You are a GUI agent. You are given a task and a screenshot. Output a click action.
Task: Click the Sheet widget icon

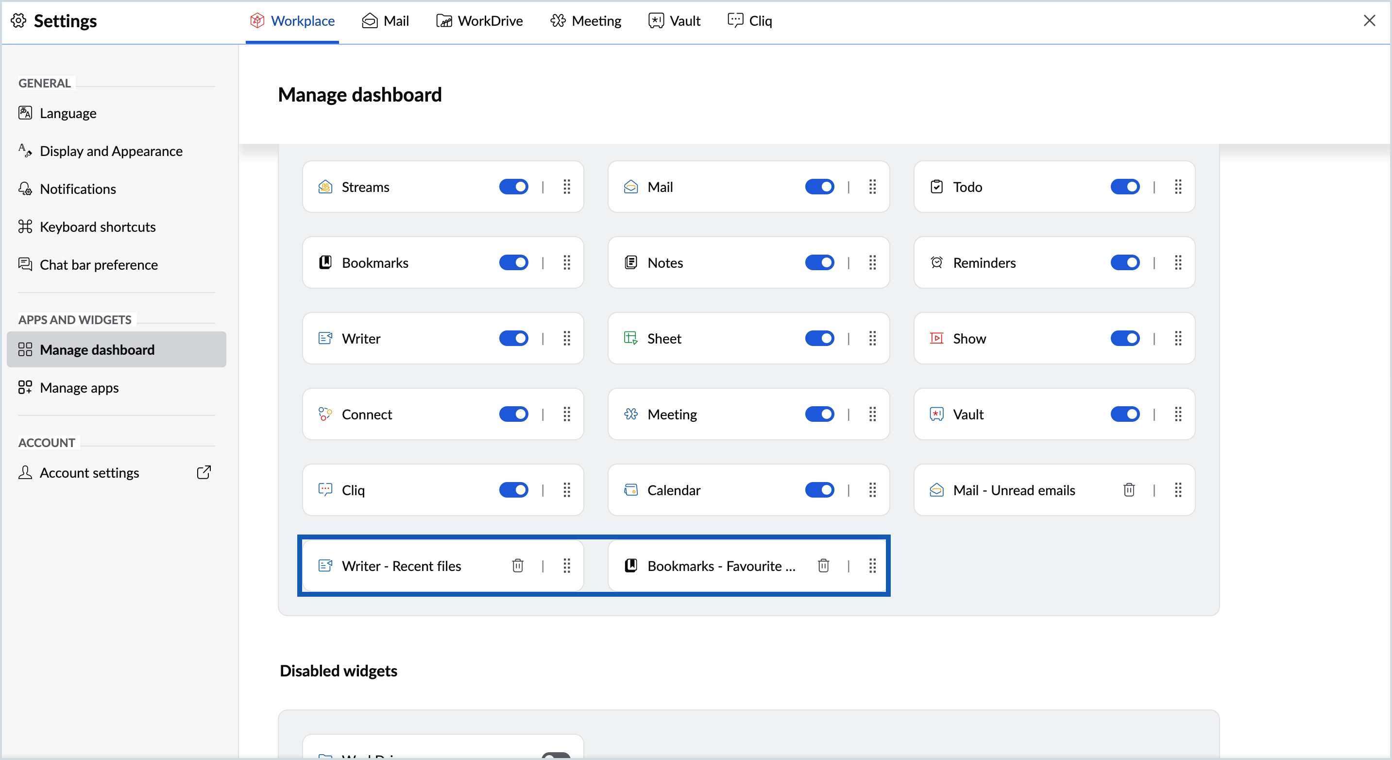pyautogui.click(x=630, y=338)
